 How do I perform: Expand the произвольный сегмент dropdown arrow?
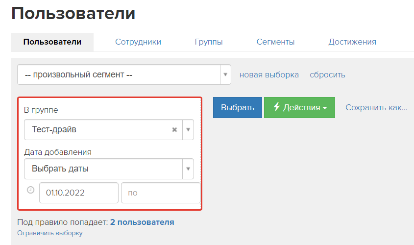pos(225,74)
